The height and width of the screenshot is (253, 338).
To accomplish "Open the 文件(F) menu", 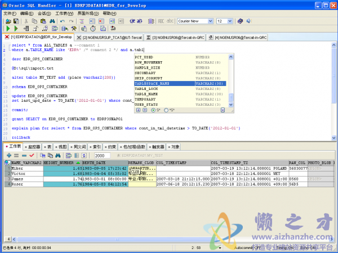I will pyautogui.click(x=10, y=13).
